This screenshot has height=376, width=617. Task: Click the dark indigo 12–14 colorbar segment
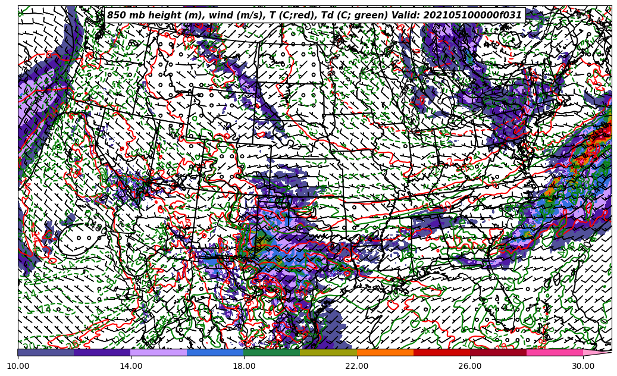102,352
